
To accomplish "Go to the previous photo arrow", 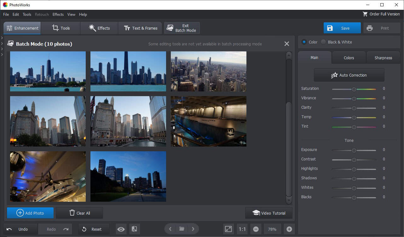I will 170,229.
